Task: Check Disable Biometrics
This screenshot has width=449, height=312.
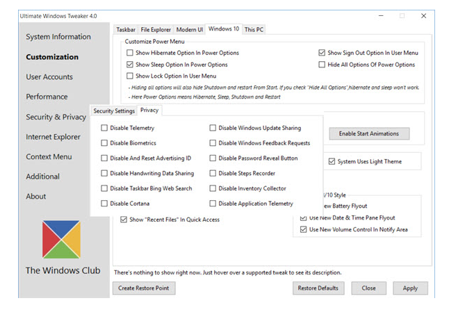Action: (104, 143)
